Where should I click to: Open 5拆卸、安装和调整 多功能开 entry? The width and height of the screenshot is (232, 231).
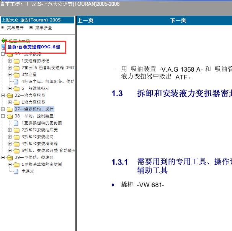pos(48,151)
